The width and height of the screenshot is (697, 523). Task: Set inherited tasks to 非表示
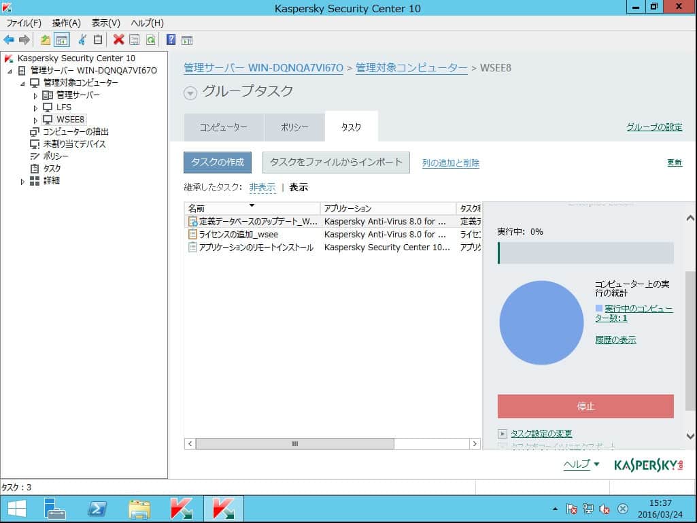click(262, 187)
